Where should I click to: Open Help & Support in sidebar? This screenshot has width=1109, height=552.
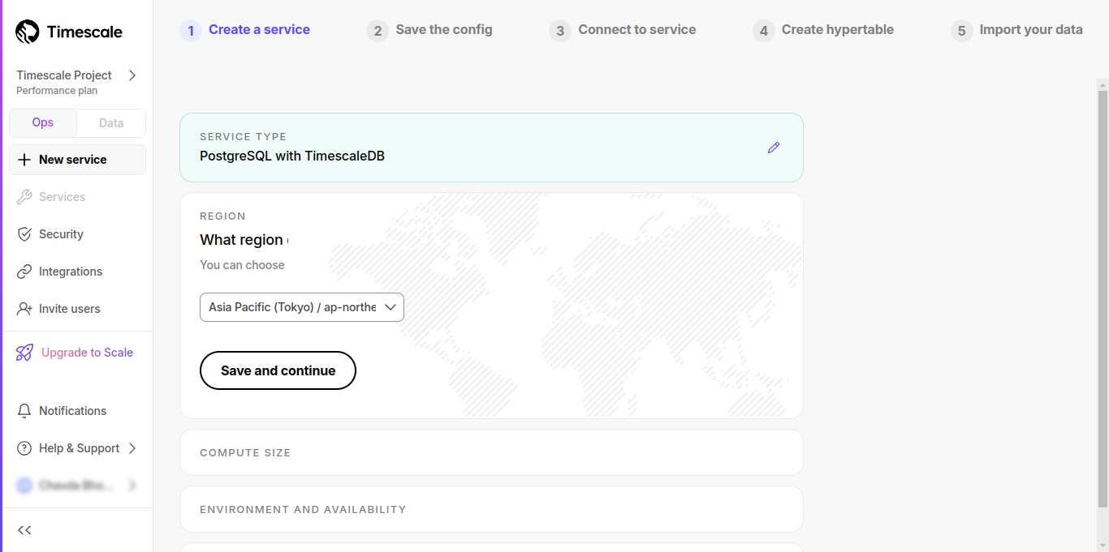77,448
